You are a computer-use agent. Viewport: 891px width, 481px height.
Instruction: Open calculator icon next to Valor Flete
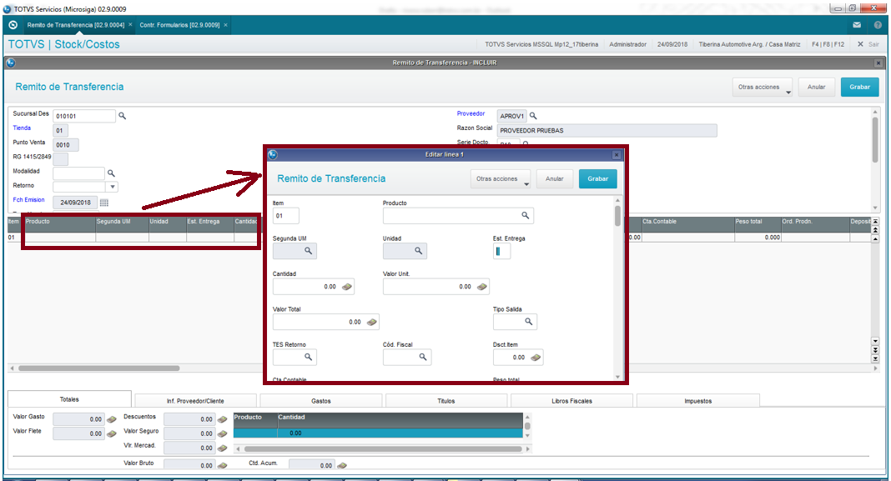[x=112, y=433]
